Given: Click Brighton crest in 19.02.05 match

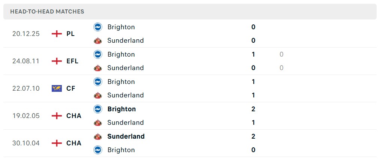Looking at the screenshot, I should point(98,109).
